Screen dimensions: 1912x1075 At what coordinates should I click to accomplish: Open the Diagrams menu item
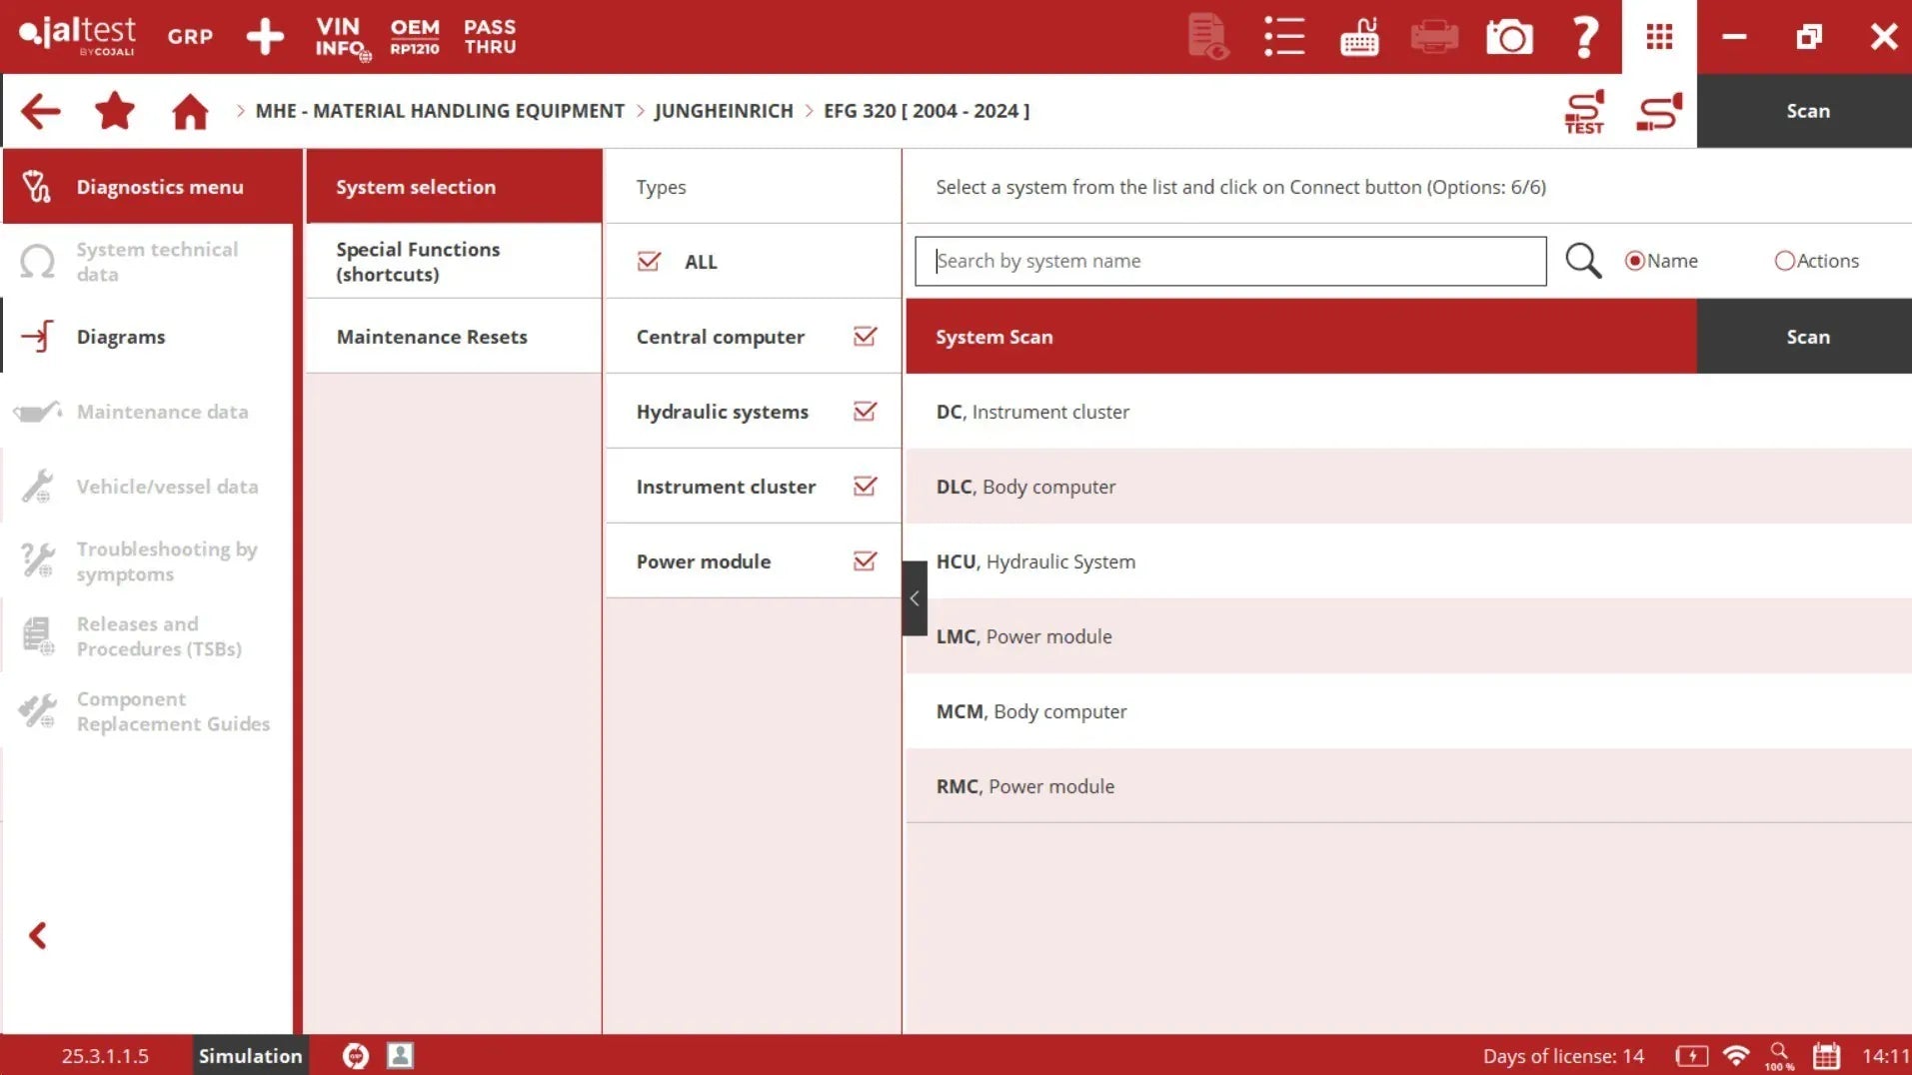tap(121, 337)
